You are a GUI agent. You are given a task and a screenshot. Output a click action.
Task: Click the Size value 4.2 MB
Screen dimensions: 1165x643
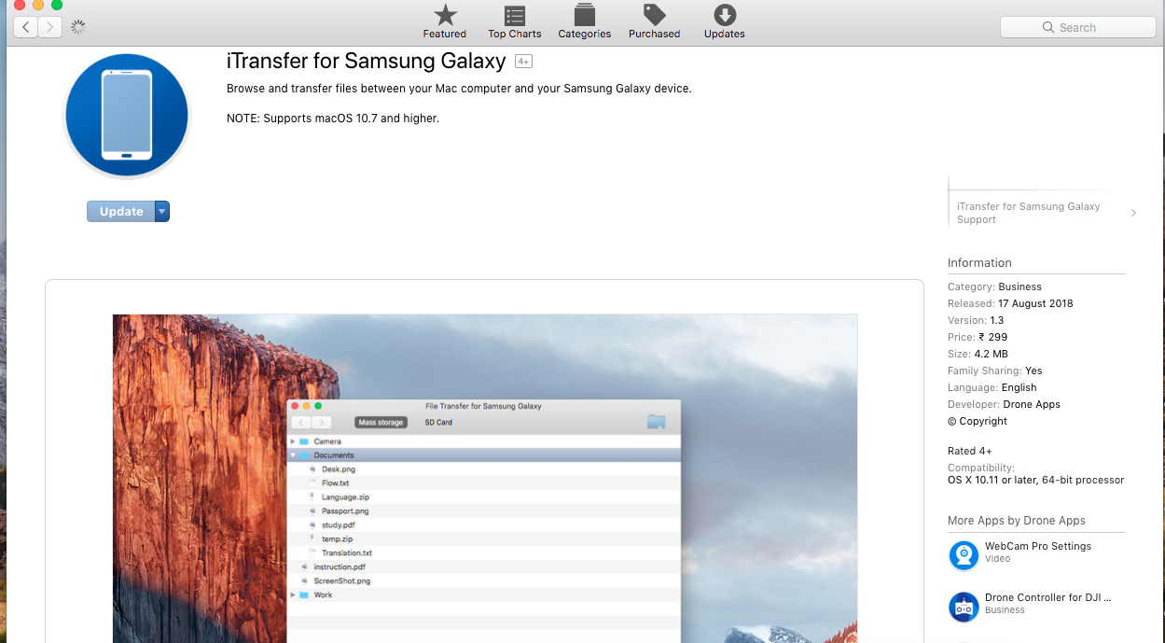[991, 354]
